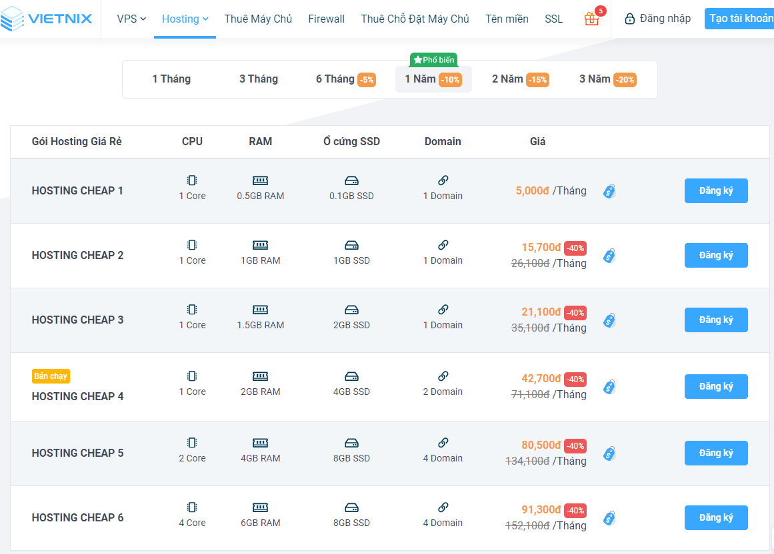Click the CPU chip icon in Hosting Cheap 6
Viewport: 774px width, 554px height.
[x=192, y=507]
